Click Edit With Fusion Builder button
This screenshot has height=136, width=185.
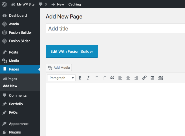[x=72, y=51]
